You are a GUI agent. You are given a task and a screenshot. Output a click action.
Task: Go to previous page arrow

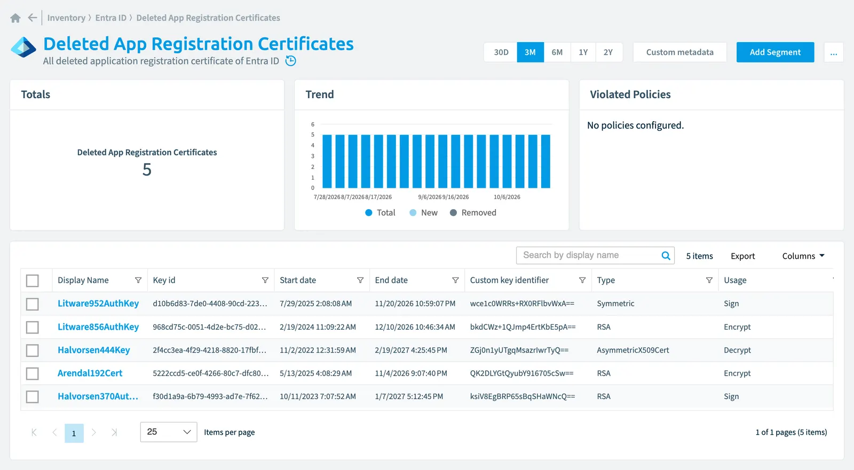pos(54,433)
